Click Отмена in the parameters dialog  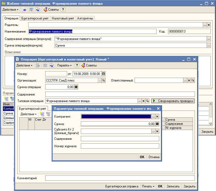[x=154, y=157]
